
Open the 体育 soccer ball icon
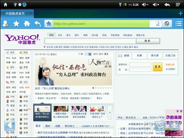21,67
